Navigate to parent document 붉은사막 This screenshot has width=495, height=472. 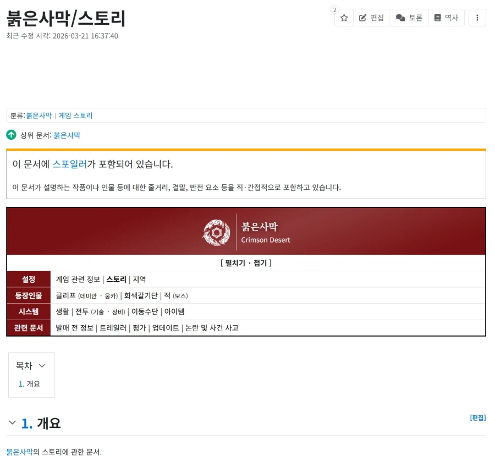67,135
